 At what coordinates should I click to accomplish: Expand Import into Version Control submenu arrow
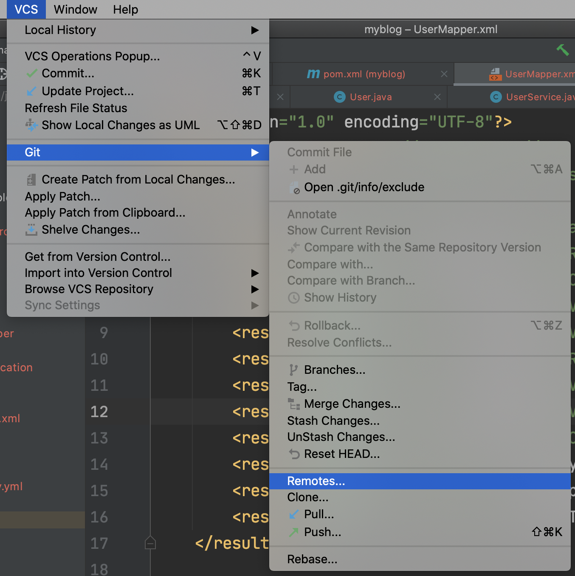[x=255, y=273]
